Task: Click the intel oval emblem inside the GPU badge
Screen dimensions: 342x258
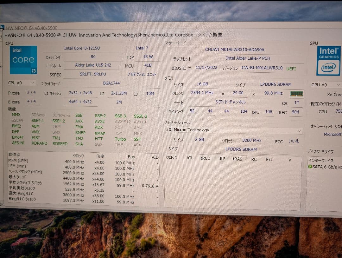Action: click(328, 68)
